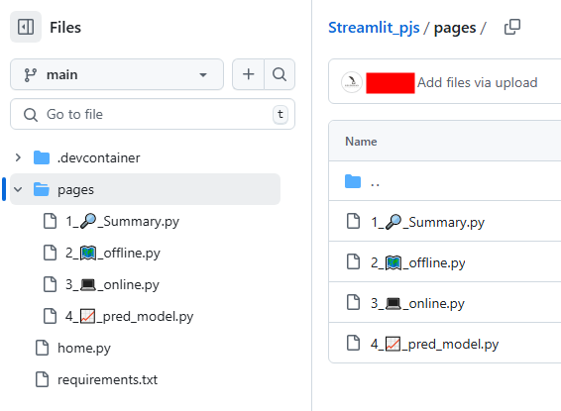Click the 't' shortcut hint key
561x411 pixels.
tap(280, 114)
